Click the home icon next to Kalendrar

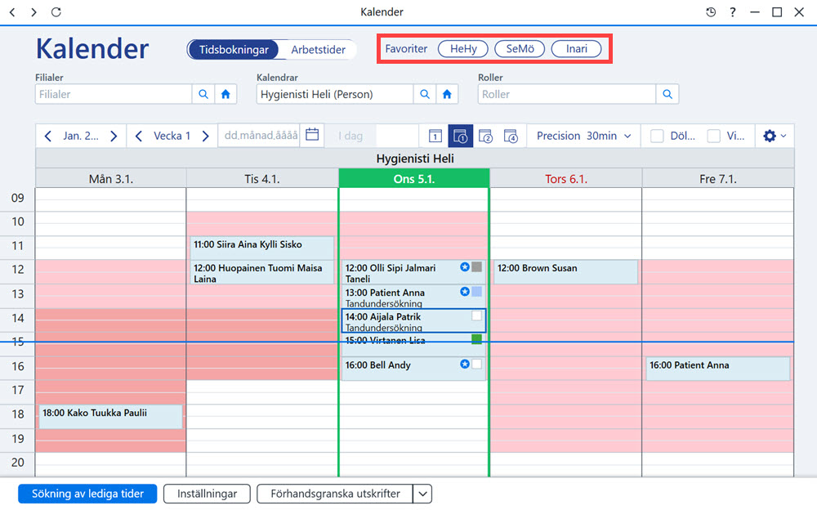[447, 94]
